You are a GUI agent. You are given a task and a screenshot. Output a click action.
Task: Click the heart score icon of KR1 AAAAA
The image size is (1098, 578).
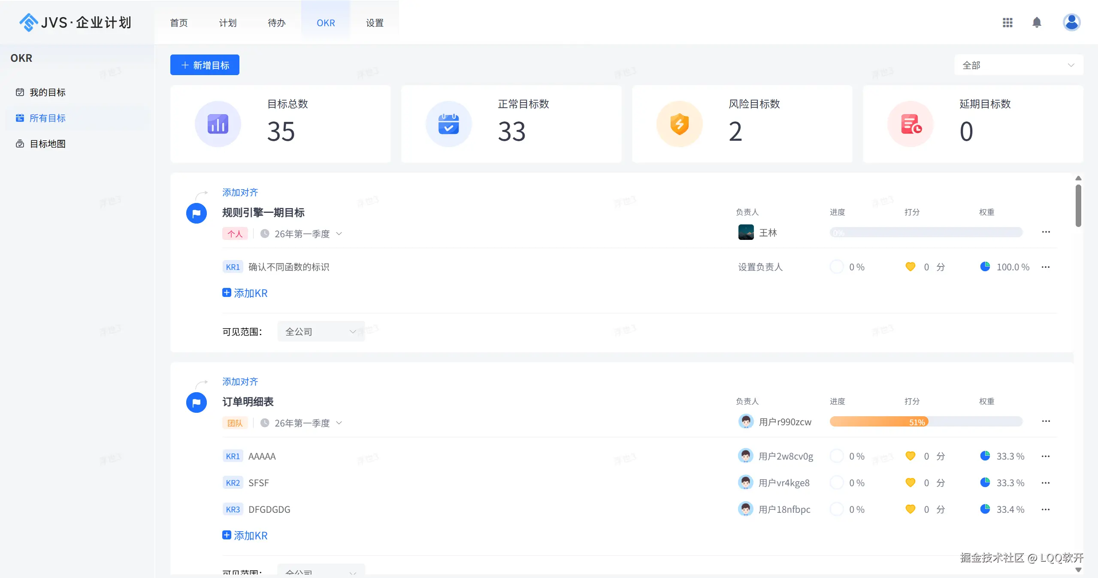point(910,456)
